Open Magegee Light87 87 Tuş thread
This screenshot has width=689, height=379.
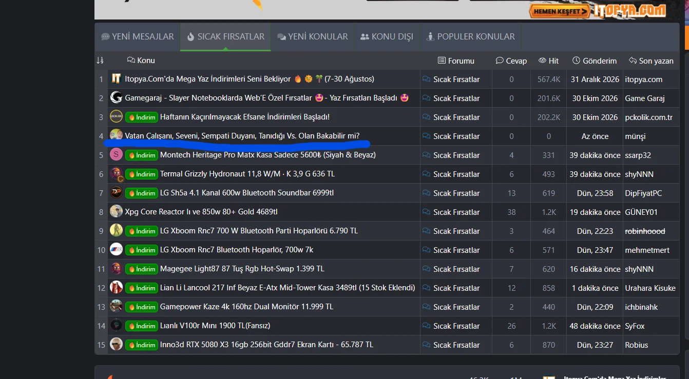coord(242,269)
